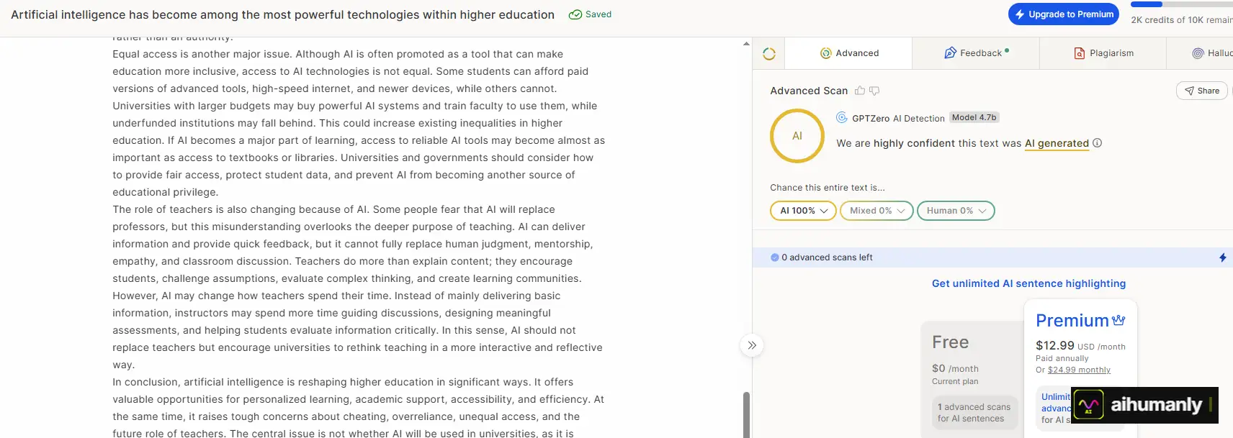
Task: Open the Feedback tab
Action: click(976, 53)
